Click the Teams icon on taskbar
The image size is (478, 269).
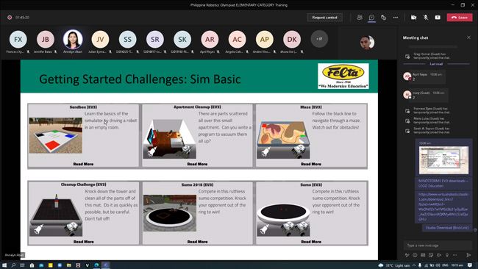pos(106,265)
